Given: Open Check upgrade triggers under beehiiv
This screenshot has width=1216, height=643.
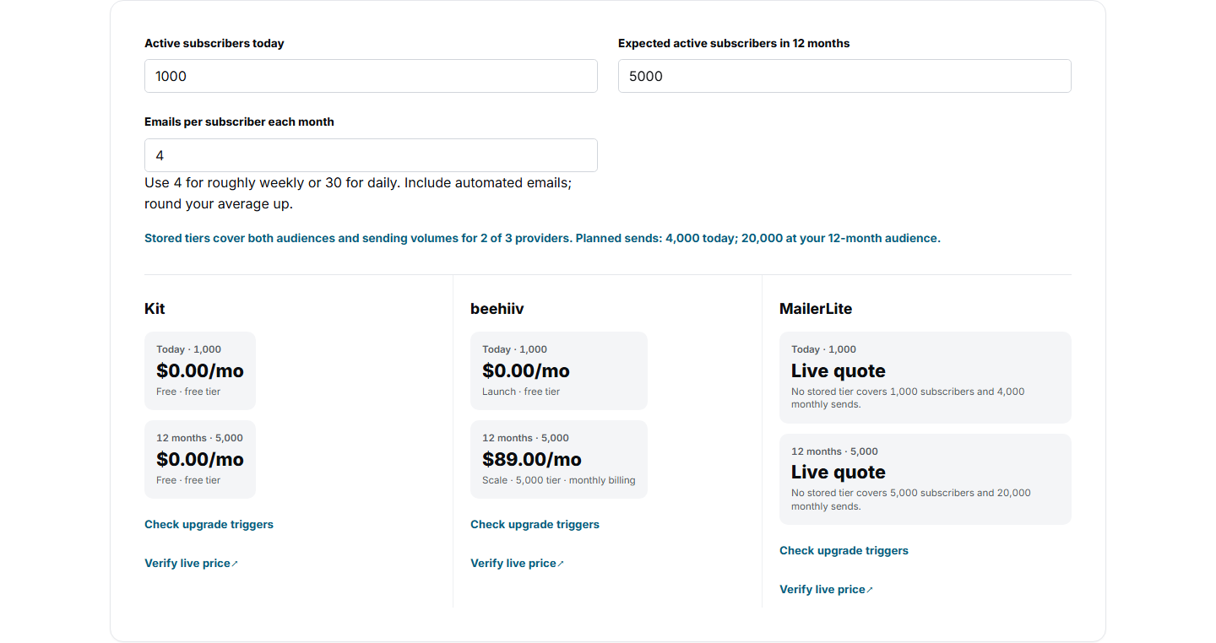Looking at the screenshot, I should click(x=535, y=524).
